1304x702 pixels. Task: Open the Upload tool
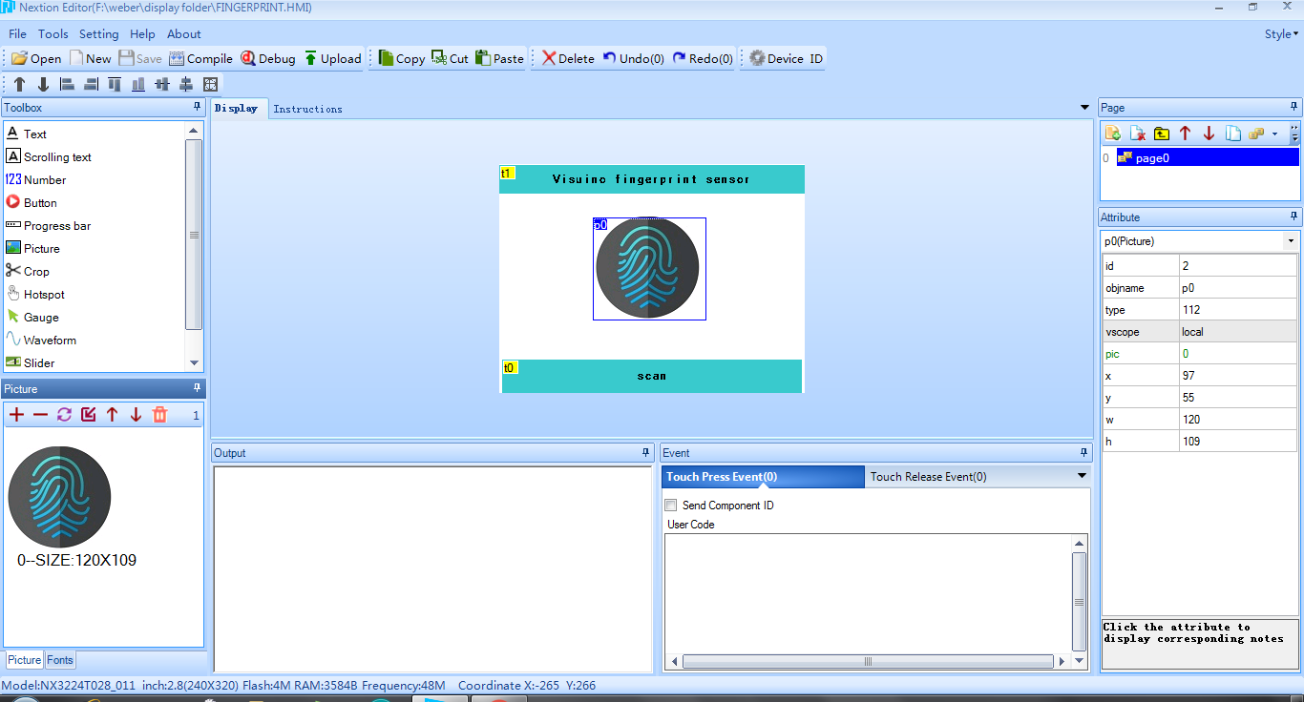pos(333,58)
